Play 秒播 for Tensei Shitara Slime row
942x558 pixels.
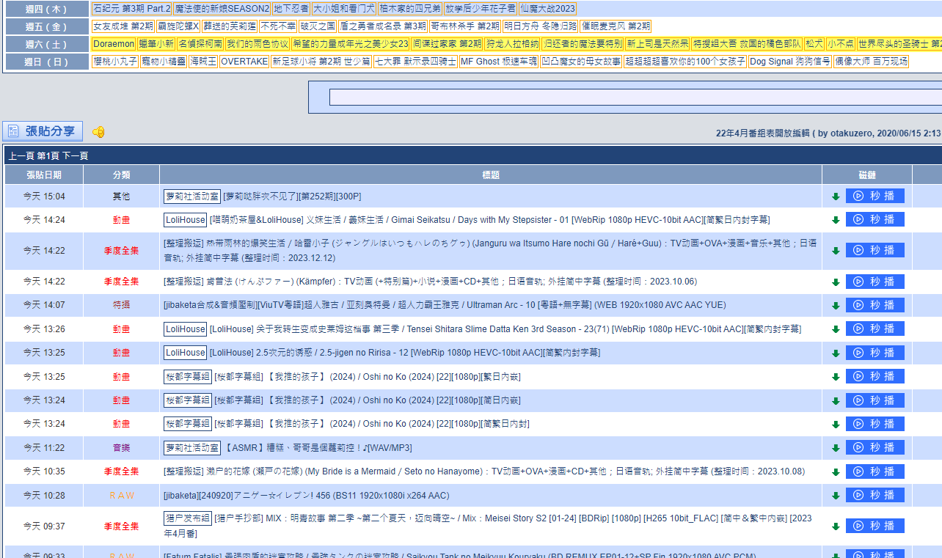pyautogui.click(x=875, y=328)
